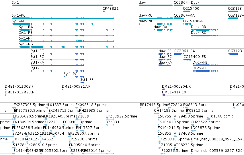This screenshot has width=244, height=155.
Task: Click the Syt1-PC protein label
Action: pyautogui.click(x=37, y=57)
